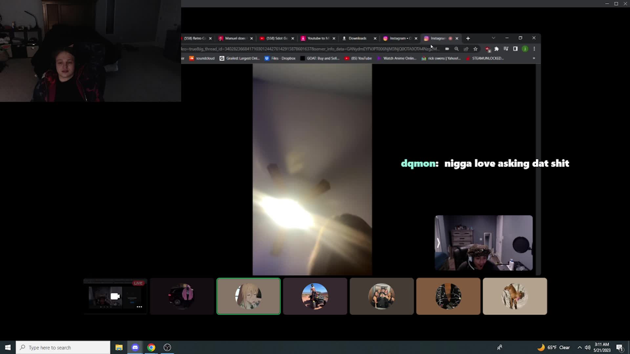Click the Type here to search box
The width and height of the screenshot is (630, 354).
tap(63, 347)
